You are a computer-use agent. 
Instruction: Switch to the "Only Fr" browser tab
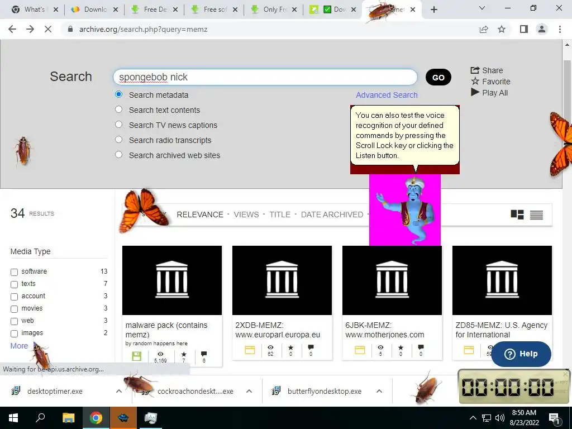(x=275, y=9)
